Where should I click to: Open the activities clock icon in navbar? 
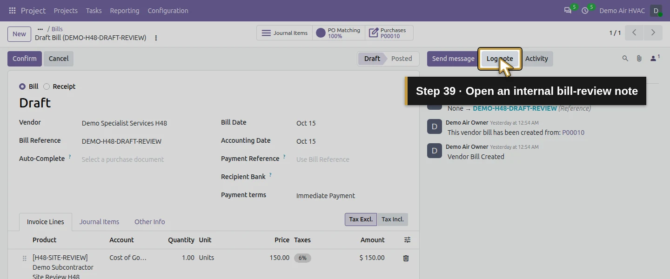[585, 10]
